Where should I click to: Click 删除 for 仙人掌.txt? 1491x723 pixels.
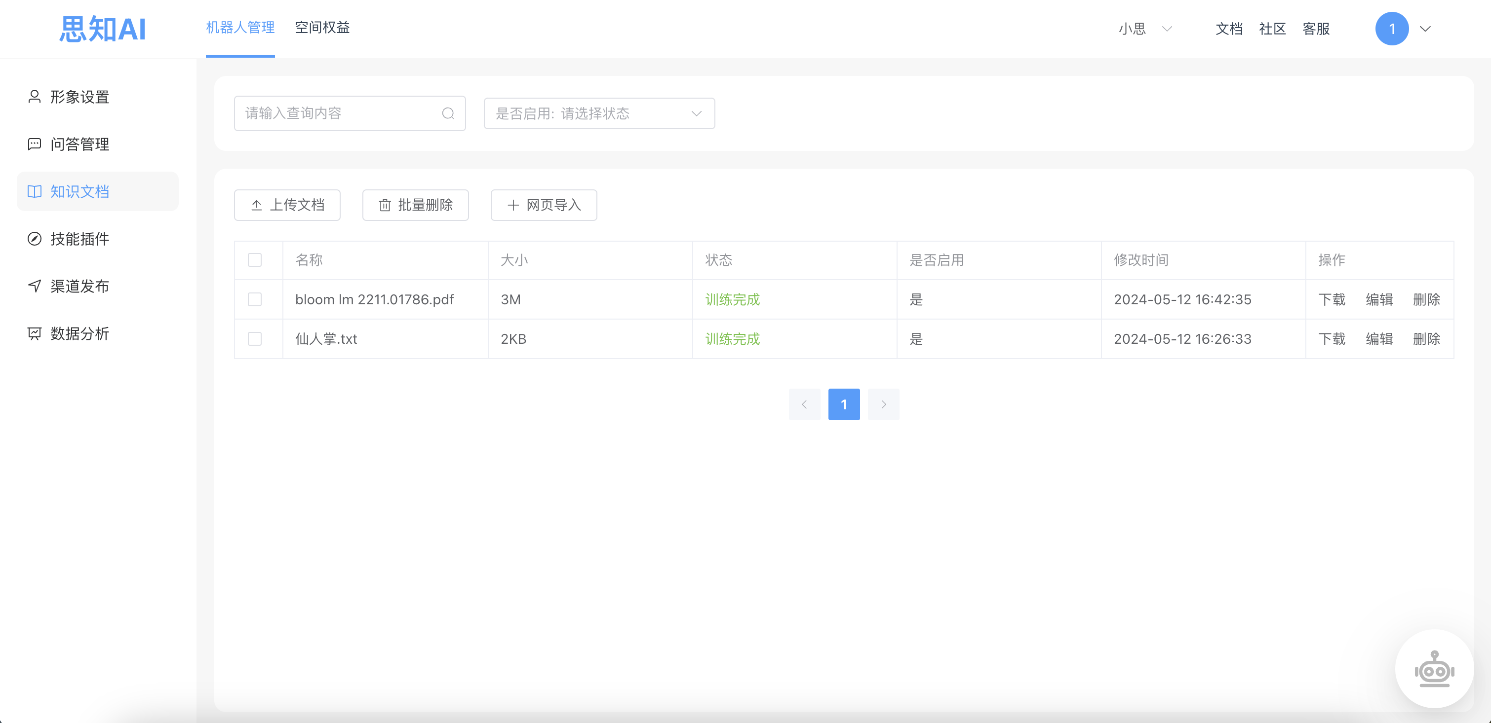1426,339
